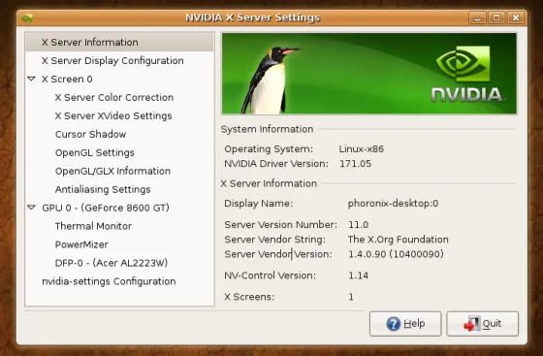This screenshot has height=356, width=543.
Task: View OpenGL/GLX Information
Action: click(112, 171)
